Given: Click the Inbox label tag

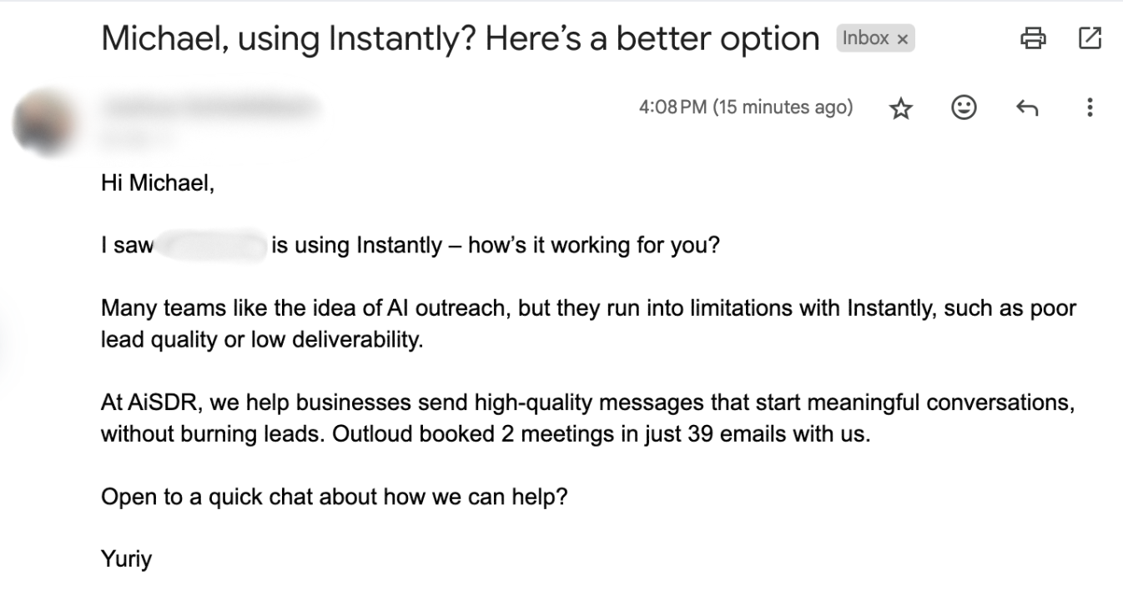Looking at the screenshot, I should coord(865,38).
